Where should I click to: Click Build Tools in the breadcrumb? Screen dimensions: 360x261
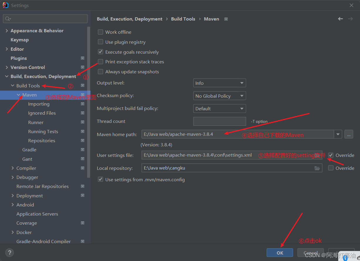click(183, 19)
